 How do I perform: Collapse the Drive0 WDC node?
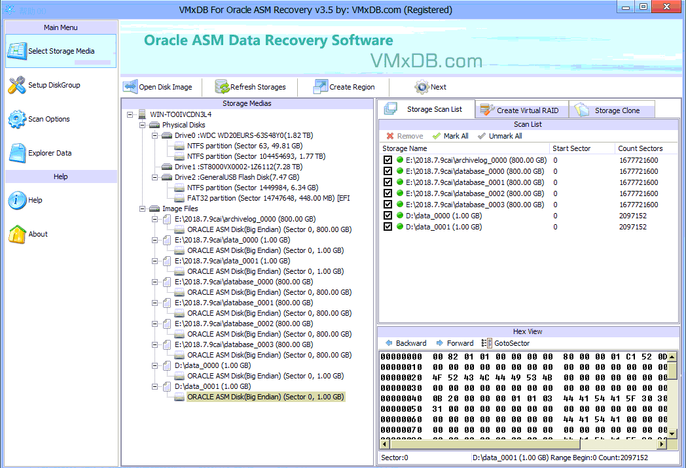point(154,135)
